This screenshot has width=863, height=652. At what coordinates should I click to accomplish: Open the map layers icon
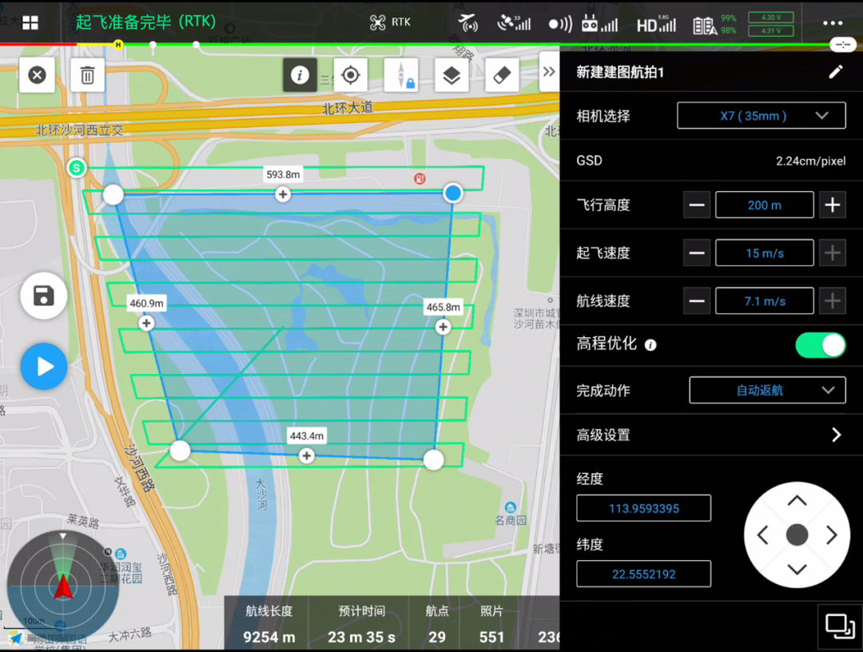click(451, 75)
